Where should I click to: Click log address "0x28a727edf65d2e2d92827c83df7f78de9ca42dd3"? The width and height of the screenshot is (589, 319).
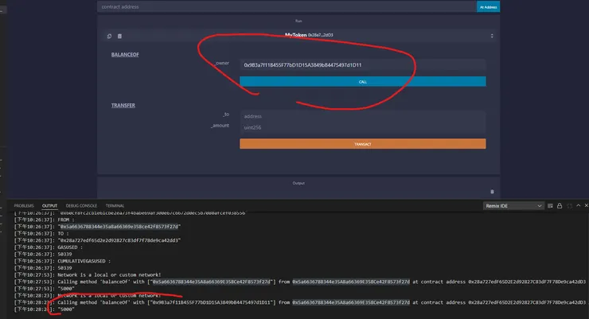119,240
